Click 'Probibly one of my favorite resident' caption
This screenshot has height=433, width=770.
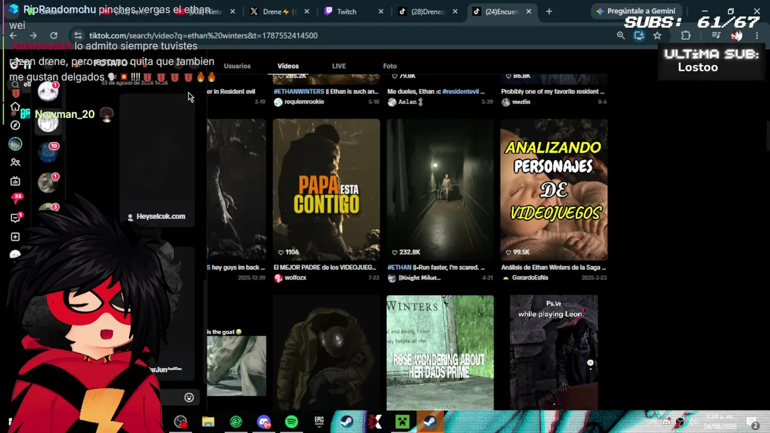click(x=553, y=91)
